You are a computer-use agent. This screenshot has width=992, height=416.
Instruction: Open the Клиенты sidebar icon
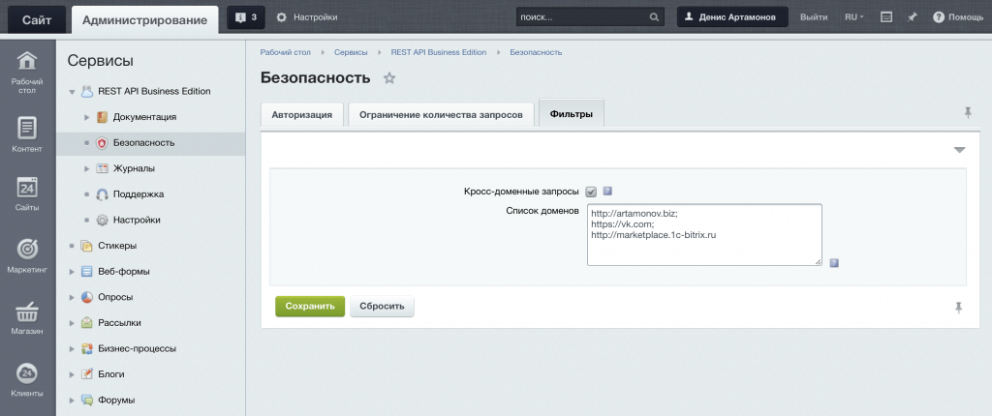click(27, 374)
